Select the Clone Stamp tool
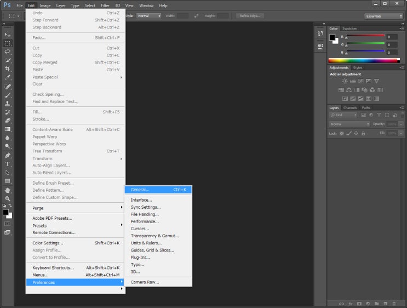407x308 pixels. click(8, 104)
